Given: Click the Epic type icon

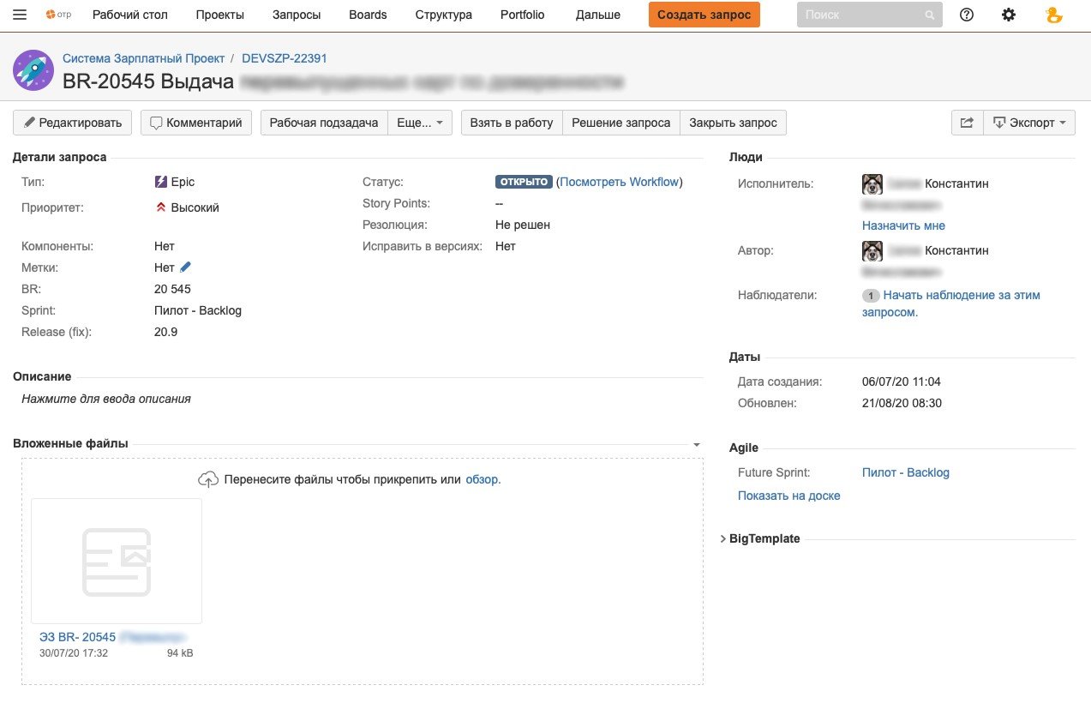Looking at the screenshot, I should [160, 182].
